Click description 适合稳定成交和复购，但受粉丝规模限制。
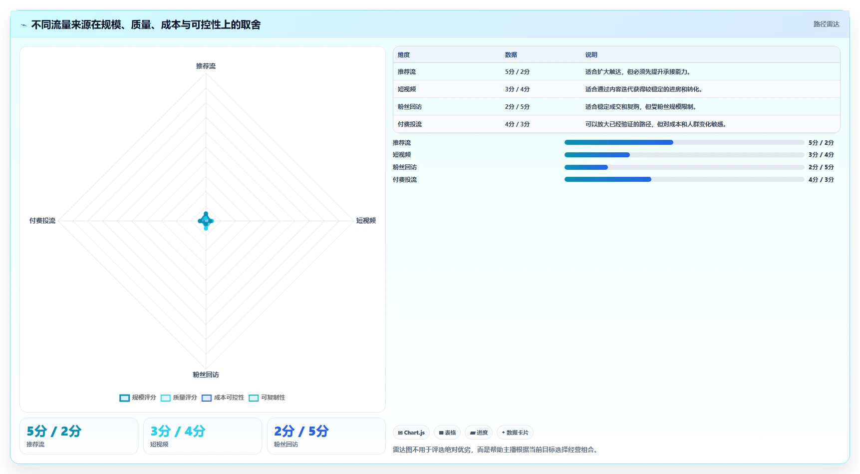 [x=641, y=107]
